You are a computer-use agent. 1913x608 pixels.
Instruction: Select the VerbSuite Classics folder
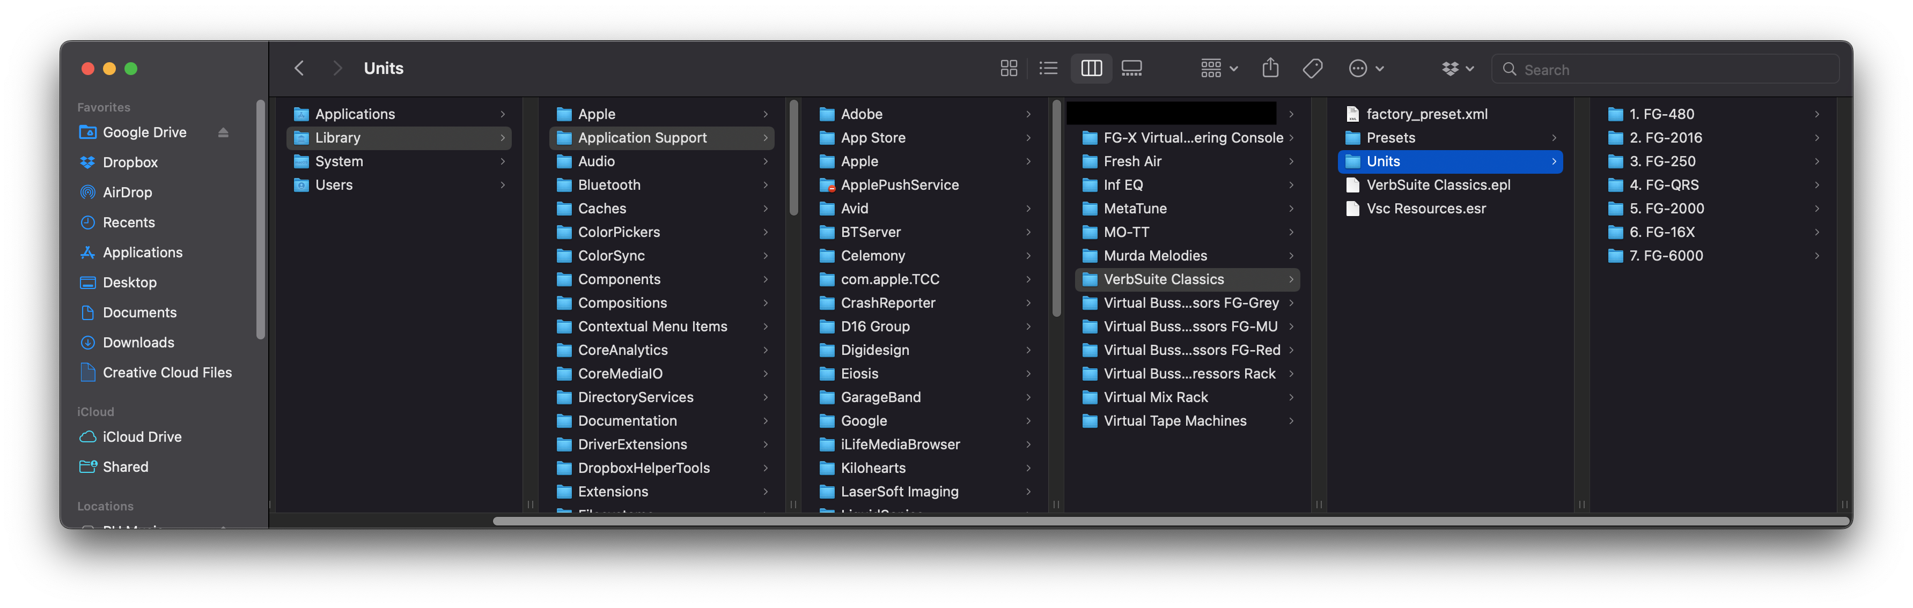pyautogui.click(x=1188, y=280)
